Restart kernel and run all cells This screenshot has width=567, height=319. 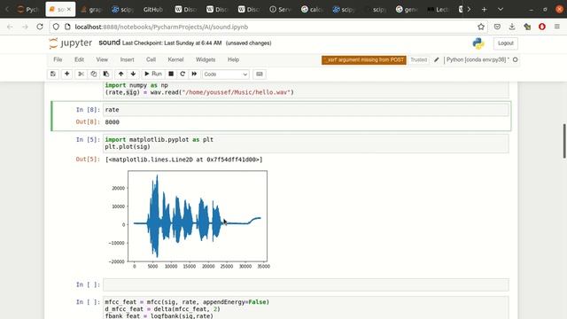click(x=194, y=74)
